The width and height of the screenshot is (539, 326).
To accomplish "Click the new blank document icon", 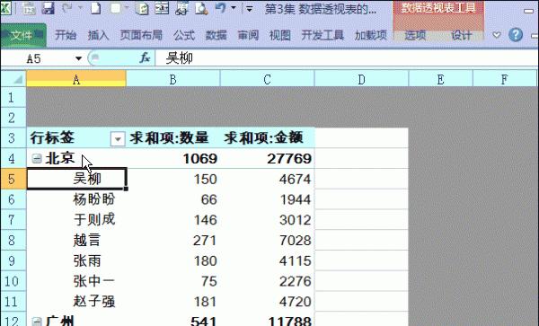I will click(95, 8).
